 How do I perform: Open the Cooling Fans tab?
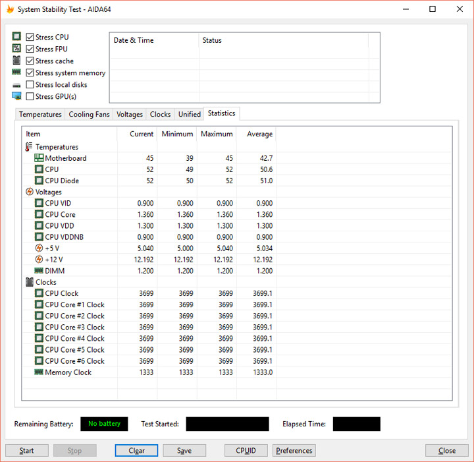click(89, 115)
